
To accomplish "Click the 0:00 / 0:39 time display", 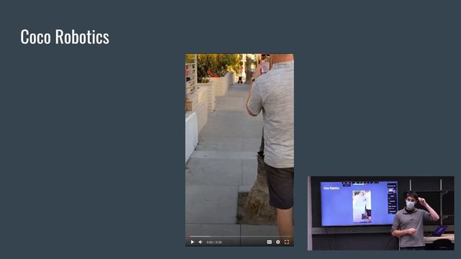I will click(x=214, y=242).
